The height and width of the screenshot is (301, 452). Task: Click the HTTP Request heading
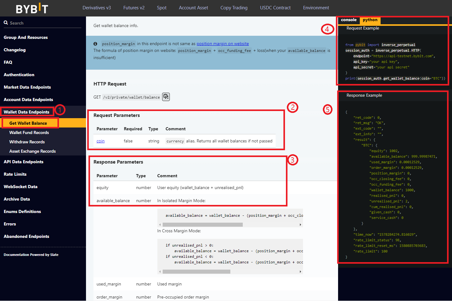tap(110, 84)
